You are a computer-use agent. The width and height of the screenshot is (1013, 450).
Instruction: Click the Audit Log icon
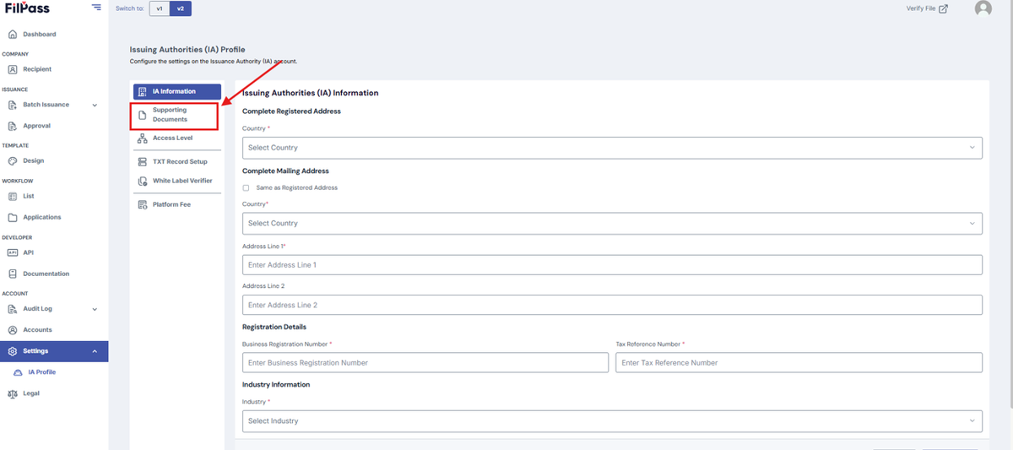click(13, 309)
